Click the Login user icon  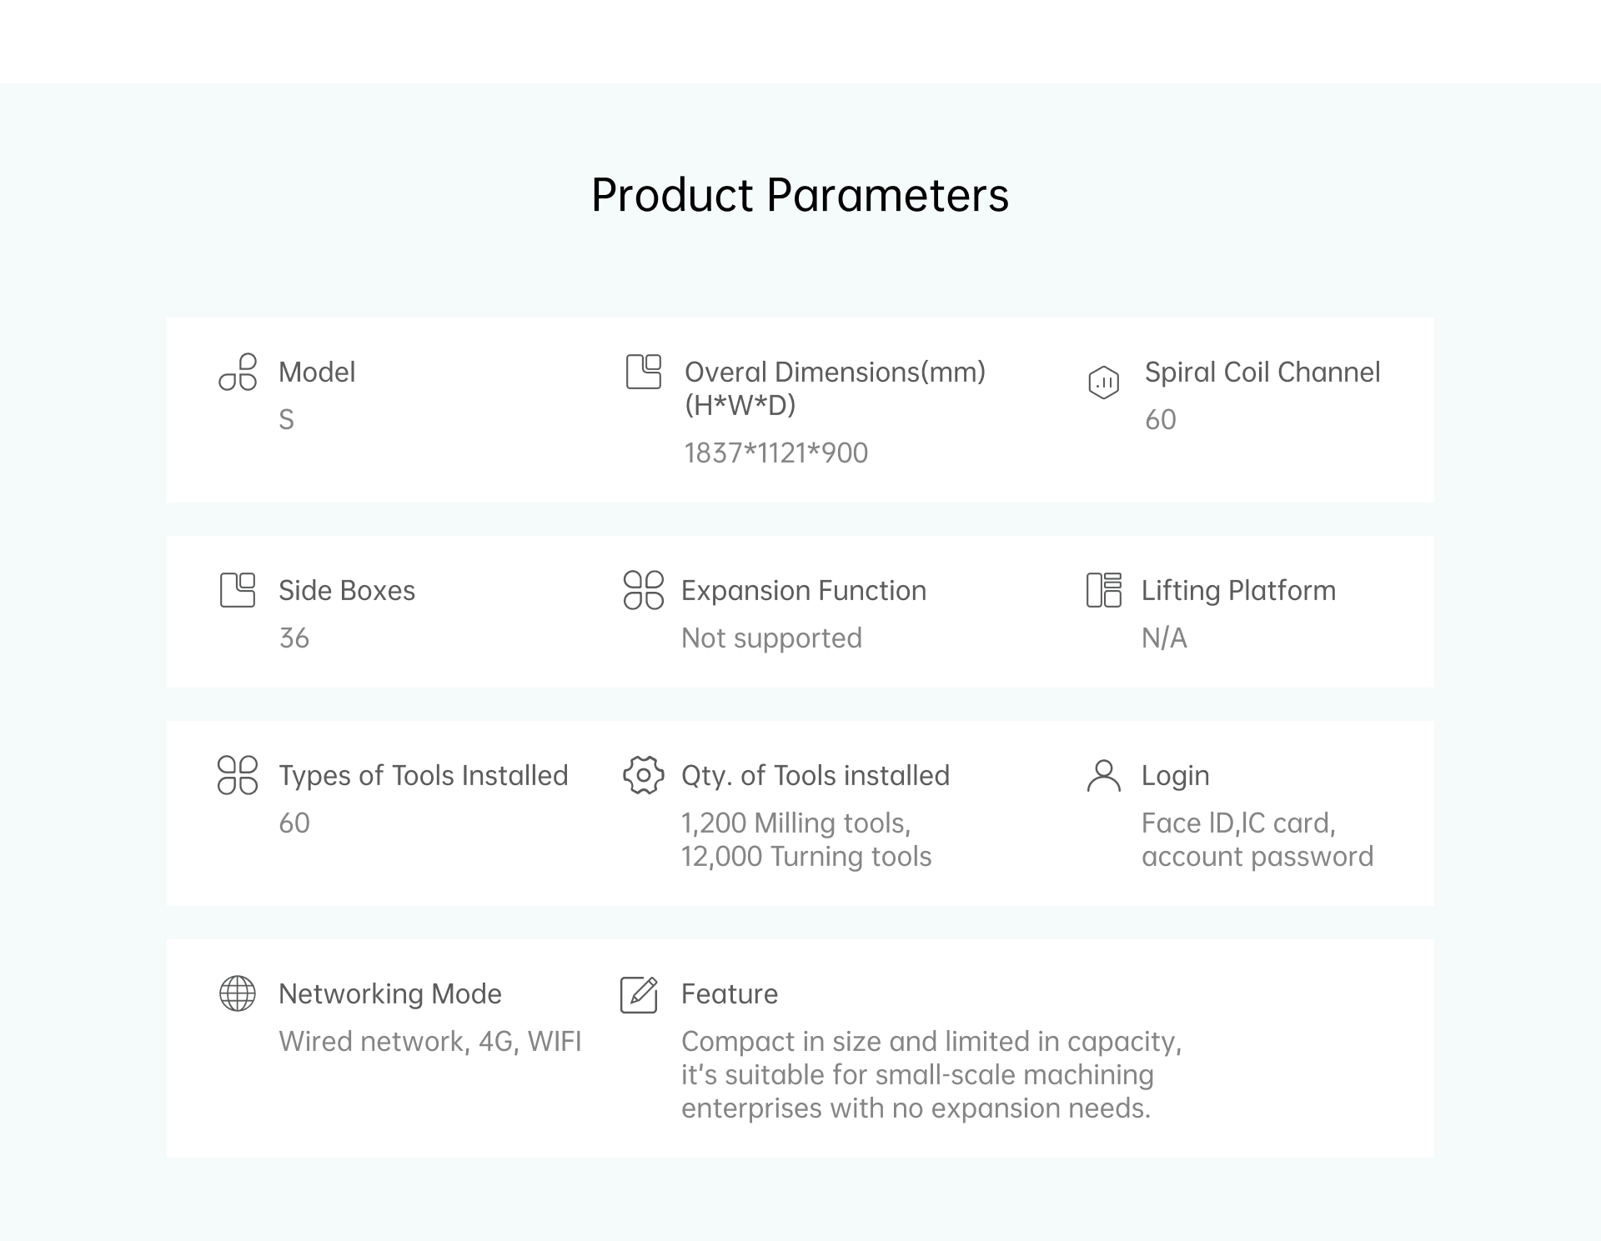pos(1104,775)
